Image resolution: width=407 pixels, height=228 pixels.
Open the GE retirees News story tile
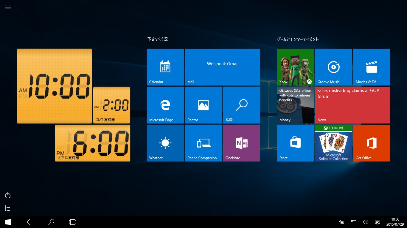[295, 105]
